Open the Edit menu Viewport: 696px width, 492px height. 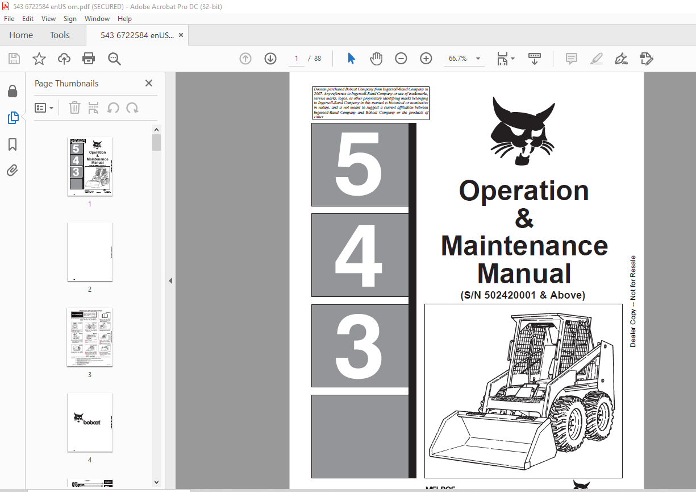click(x=28, y=19)
